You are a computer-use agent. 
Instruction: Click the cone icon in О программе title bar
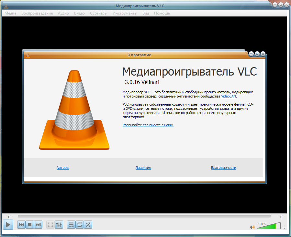coord(28,55)
